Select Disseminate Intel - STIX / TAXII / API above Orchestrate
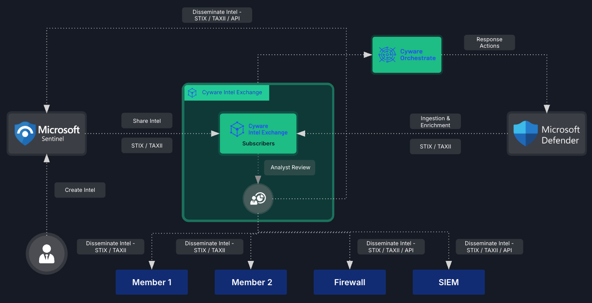 [217, 15]
